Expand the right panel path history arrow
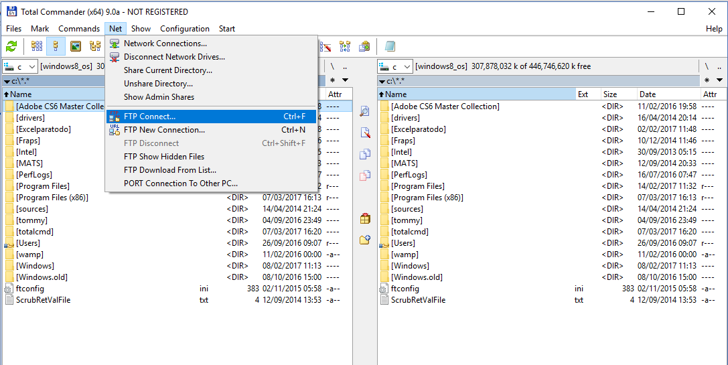This screenshot has width=728, height=365. click(382, 81)
